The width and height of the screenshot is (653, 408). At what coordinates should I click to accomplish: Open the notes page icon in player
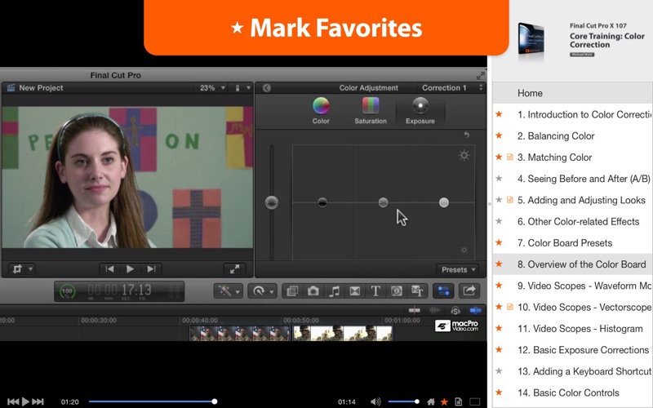[458, 401]
